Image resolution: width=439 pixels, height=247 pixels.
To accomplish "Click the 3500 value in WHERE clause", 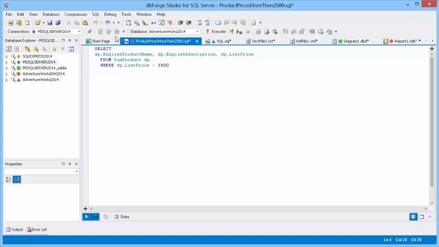I will pyautogui.click(x=163, y=65).
